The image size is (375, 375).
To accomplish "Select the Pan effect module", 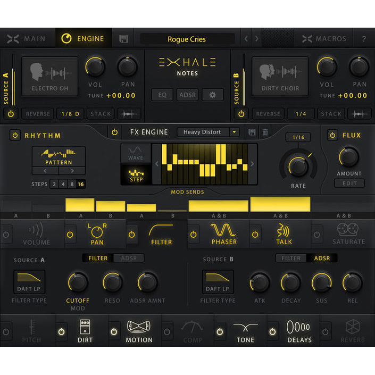I will pyautogui.click(x=97, y=234).
